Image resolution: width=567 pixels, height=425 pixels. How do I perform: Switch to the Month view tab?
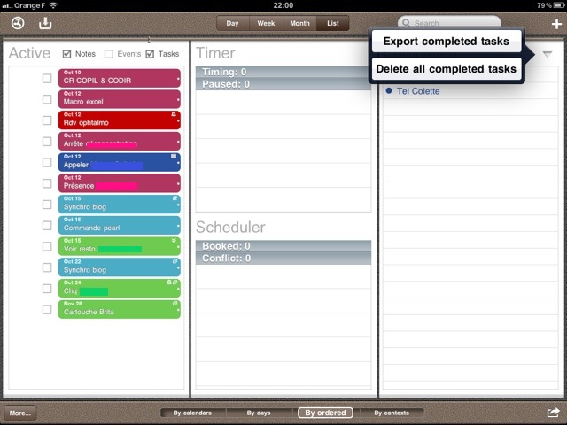pyautogui.click(x=299, y=23)
